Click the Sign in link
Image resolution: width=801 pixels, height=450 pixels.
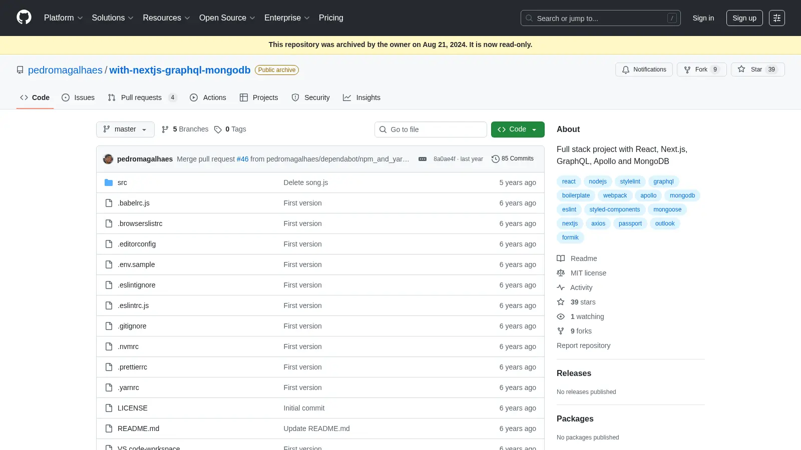[x=703, y=18]
